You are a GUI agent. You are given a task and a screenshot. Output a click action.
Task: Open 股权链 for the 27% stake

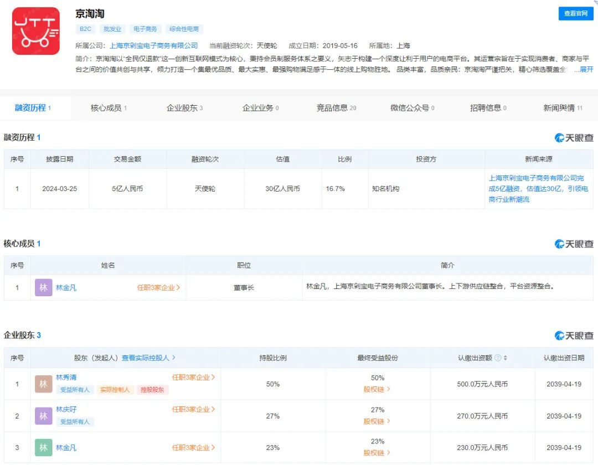click(x=377, y=422)
